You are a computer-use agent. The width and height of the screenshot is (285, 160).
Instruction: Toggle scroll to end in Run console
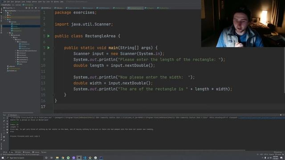tap(7, 127)
